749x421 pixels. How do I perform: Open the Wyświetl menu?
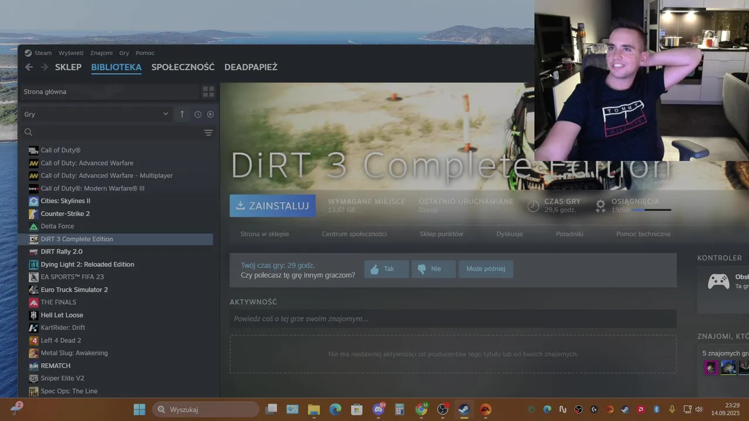71,53
